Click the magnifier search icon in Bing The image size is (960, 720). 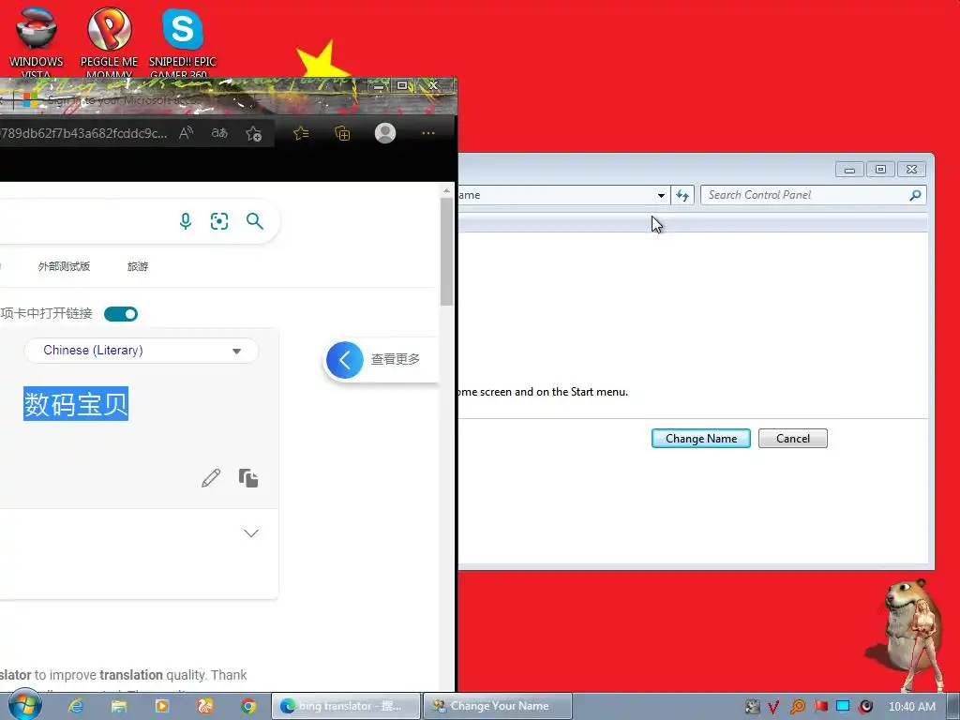click(255, 221)
